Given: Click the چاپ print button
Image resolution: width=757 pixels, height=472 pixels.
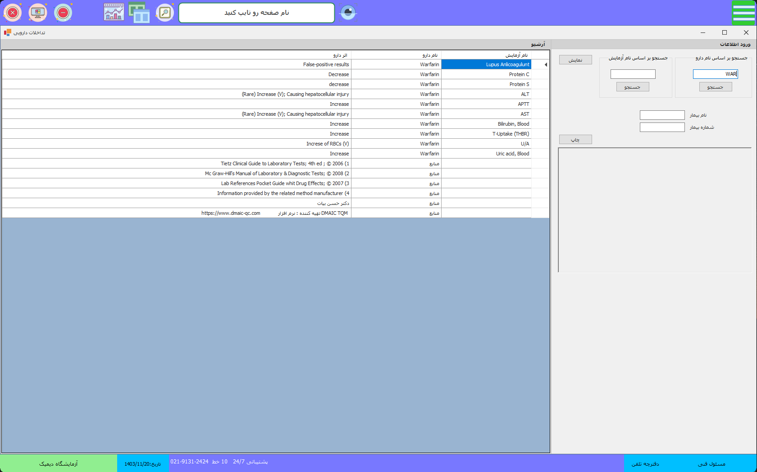Looking at the screenshot, I should tap(575, 140).
